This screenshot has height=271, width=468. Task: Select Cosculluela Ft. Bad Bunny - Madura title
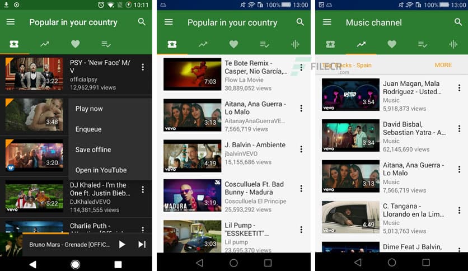point(254,188)
